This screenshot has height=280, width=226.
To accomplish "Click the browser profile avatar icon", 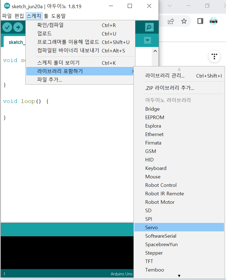I will [x=213, y=21].
